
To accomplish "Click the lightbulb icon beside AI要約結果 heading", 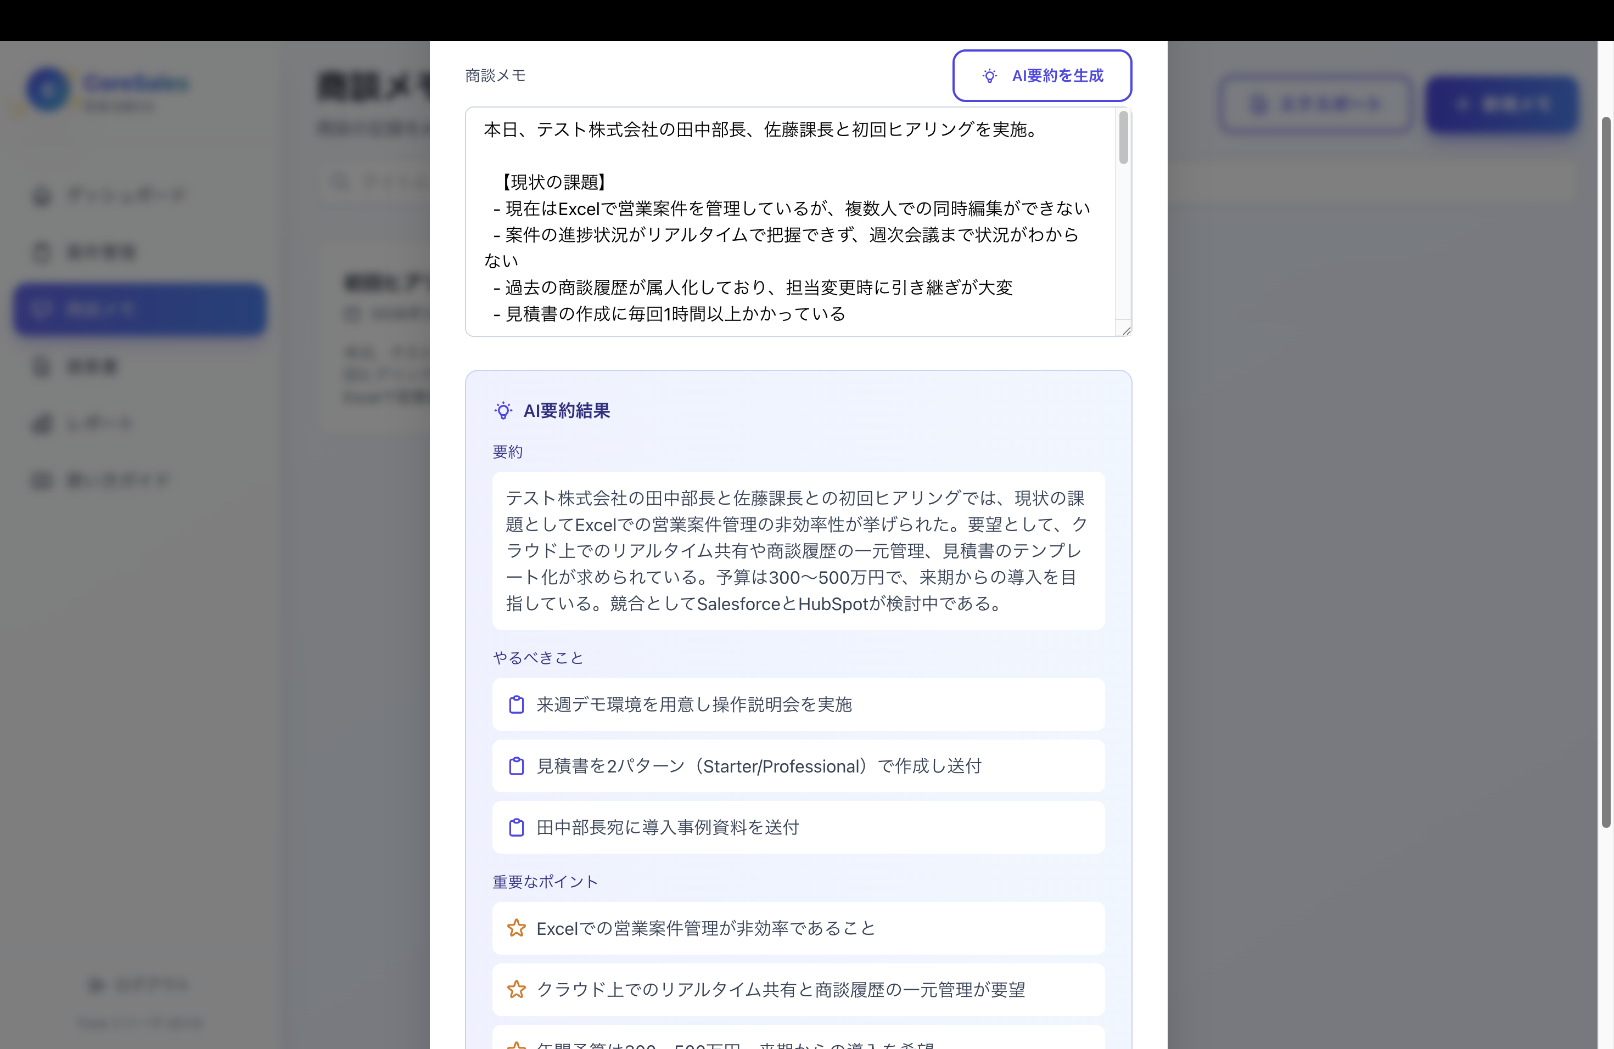I will pyautogui.click(x=502, y=410).
